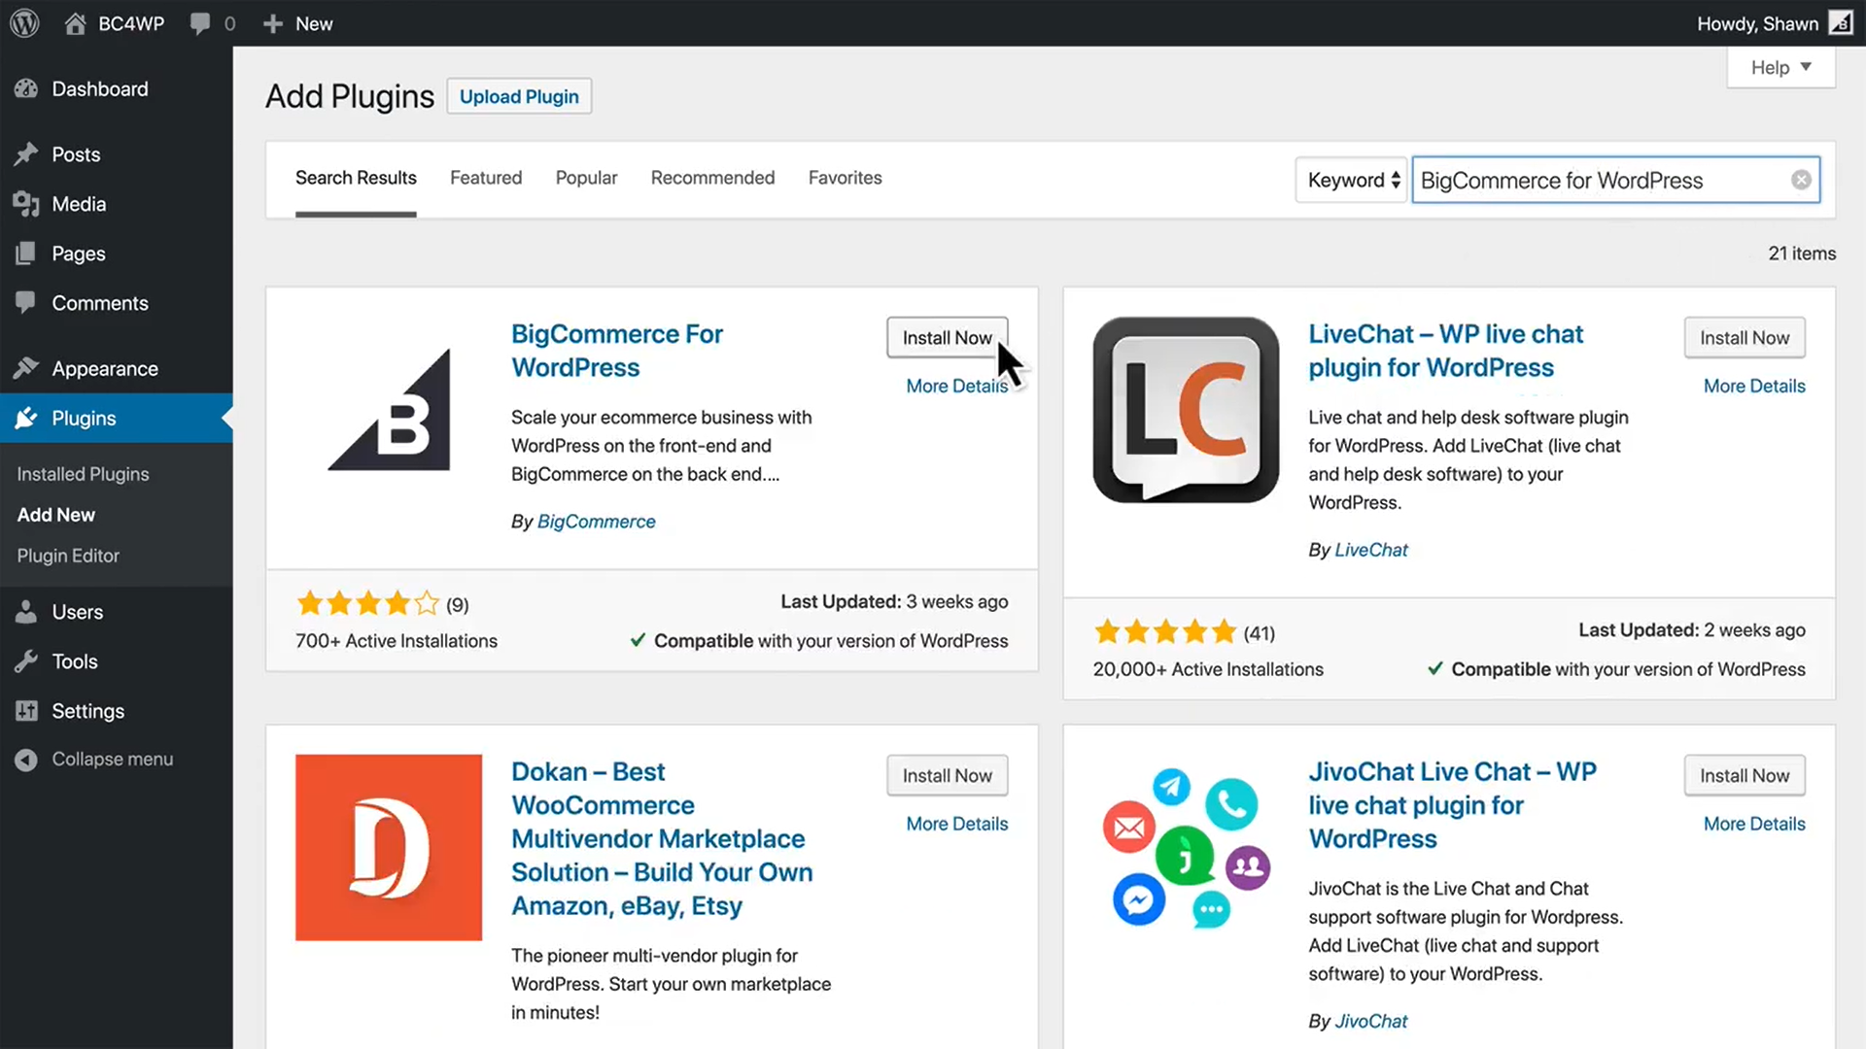Click the Dashboard gauge icon

(x=26, y=88)
